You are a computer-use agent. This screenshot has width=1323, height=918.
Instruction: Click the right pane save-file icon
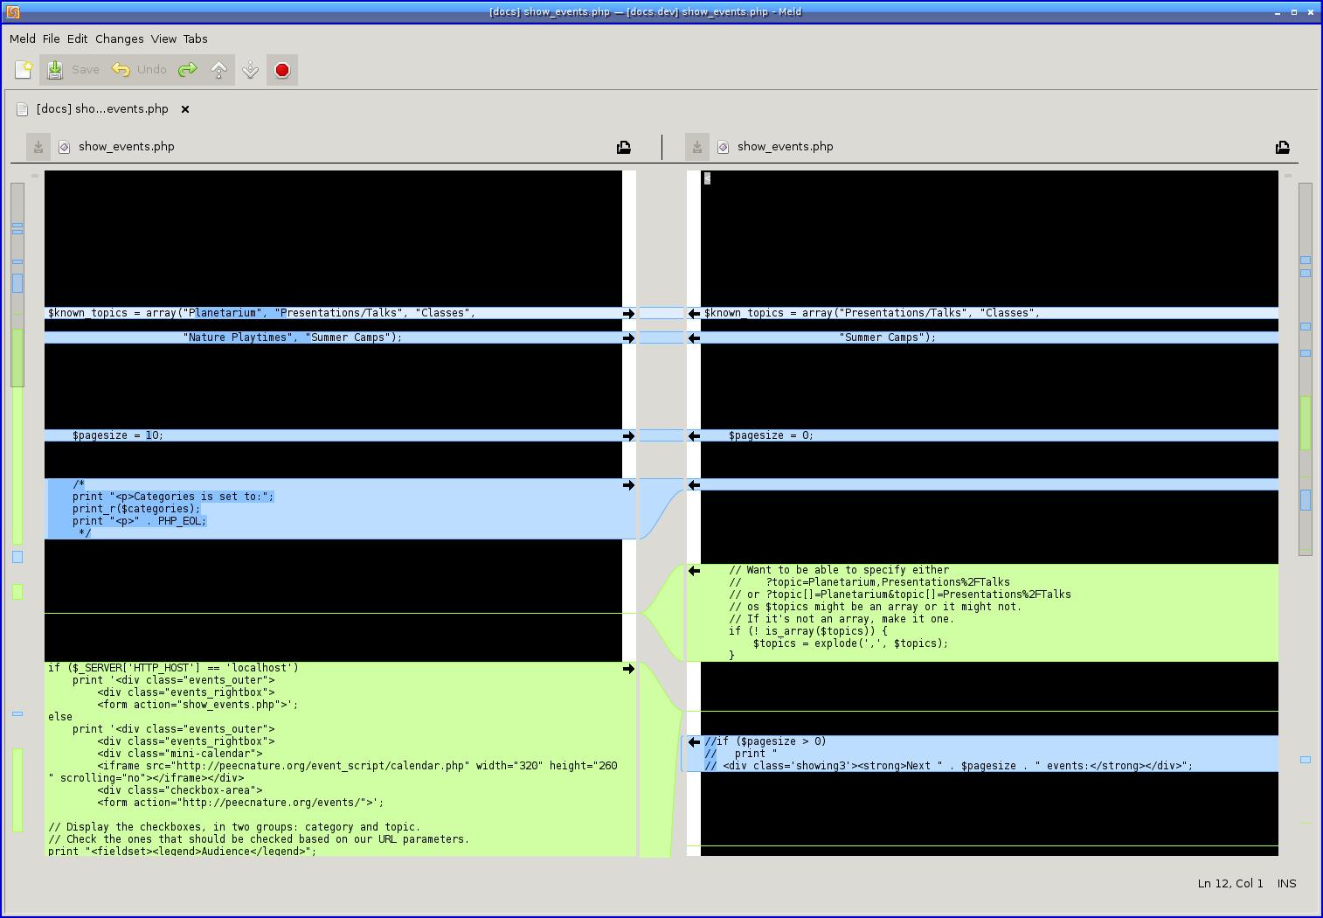pyautogui.click(x=697, y=147)
